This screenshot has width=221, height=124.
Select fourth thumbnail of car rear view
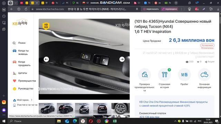(x=102, y=108)
